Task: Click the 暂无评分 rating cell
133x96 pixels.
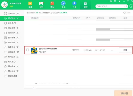Action: point(76,50)
